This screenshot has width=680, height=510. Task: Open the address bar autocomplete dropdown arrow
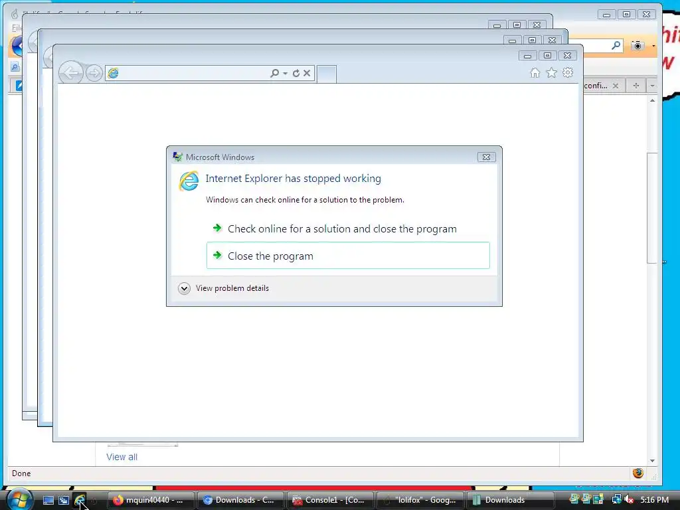tap(285, 73)
